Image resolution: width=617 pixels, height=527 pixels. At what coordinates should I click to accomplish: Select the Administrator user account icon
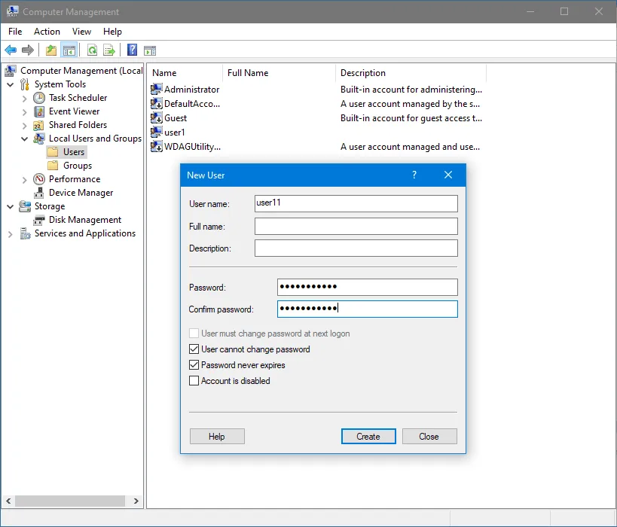[157, 90]
